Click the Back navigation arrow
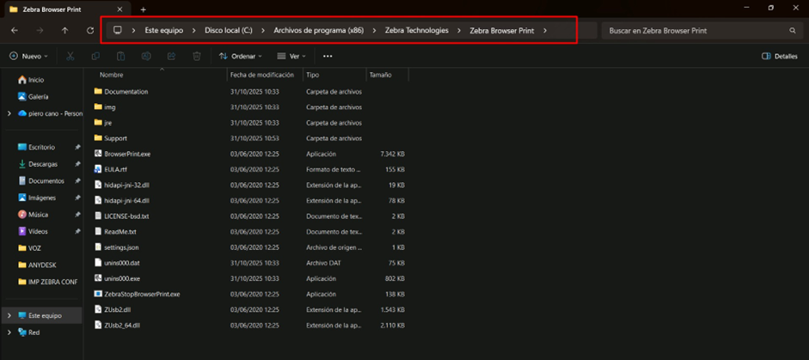The image size is (809, 360). click(15, 30)
